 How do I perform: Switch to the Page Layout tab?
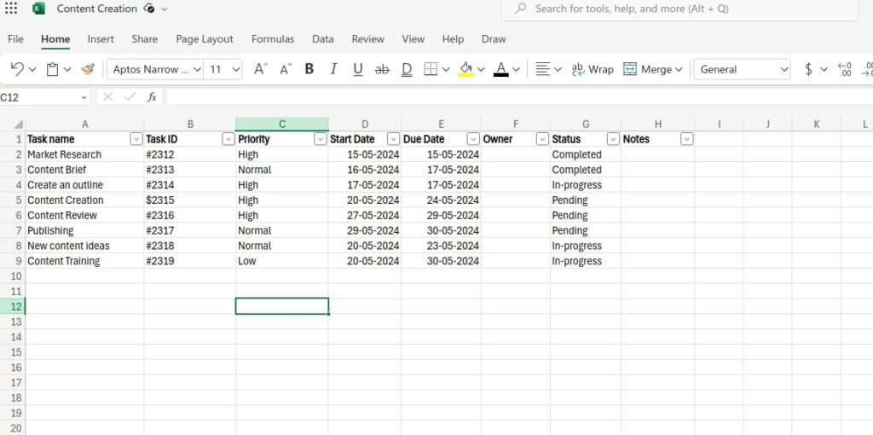(x=205, y=39)
